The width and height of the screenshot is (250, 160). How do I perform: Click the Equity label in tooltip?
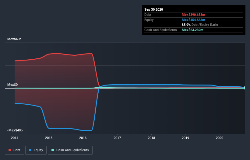pos(149,20)
